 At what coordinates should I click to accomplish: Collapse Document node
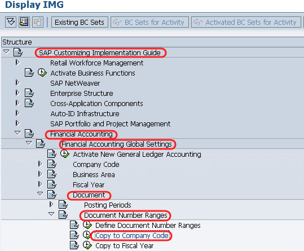pos(40,193)
